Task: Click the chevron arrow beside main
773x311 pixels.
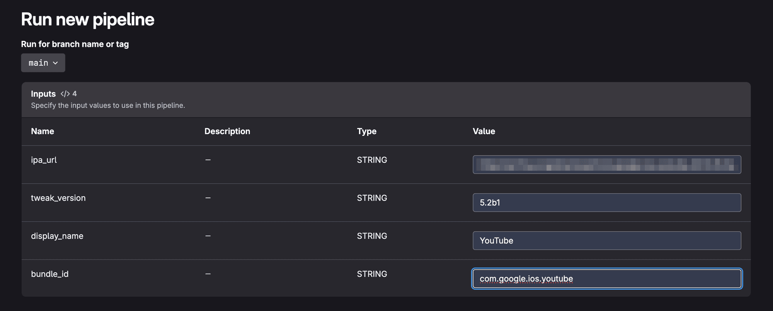Action: click(x=55, y=63)
